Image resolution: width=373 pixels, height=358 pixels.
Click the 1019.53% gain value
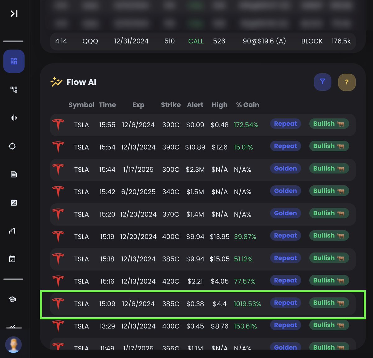click(x=247, y=304)
